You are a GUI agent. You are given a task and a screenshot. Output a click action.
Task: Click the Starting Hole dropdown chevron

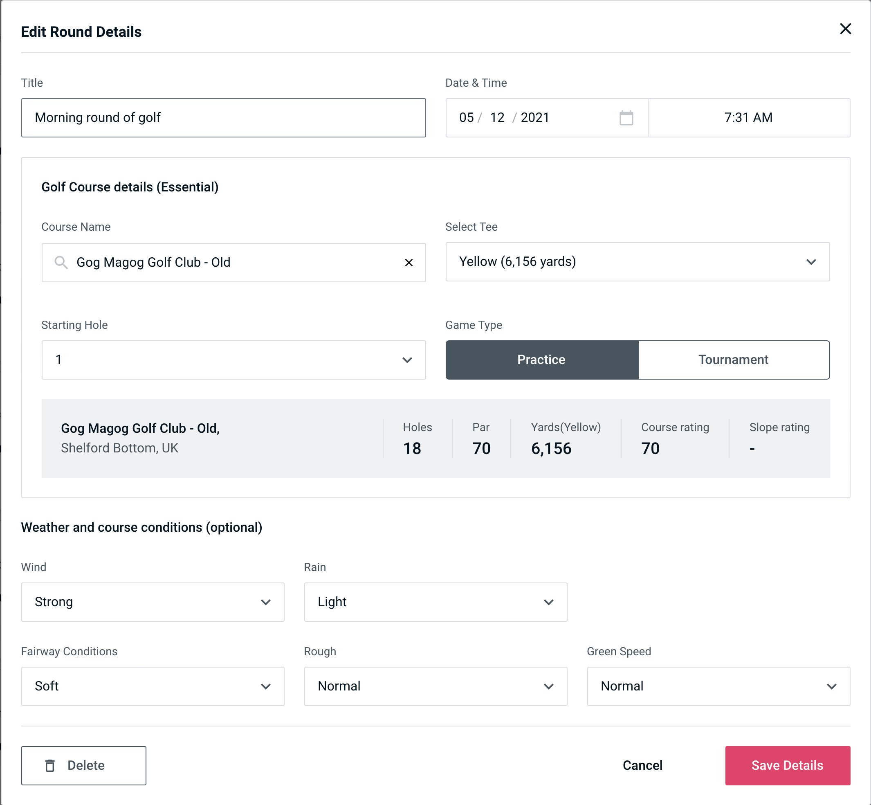[406, 360]
